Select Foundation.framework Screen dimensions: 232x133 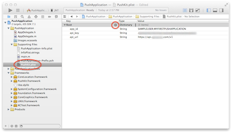[x=31, y=93]
